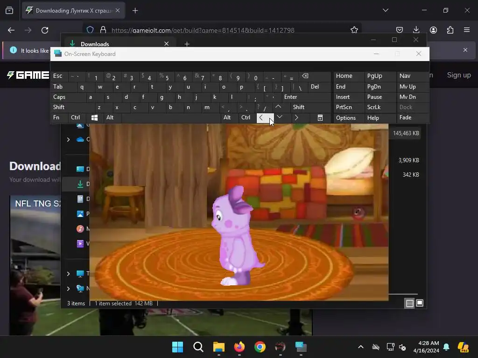Click the Firefox View icon in tab bar

(9, 11)
